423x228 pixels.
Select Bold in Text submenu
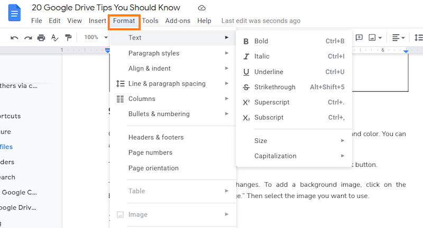point(294,41)
